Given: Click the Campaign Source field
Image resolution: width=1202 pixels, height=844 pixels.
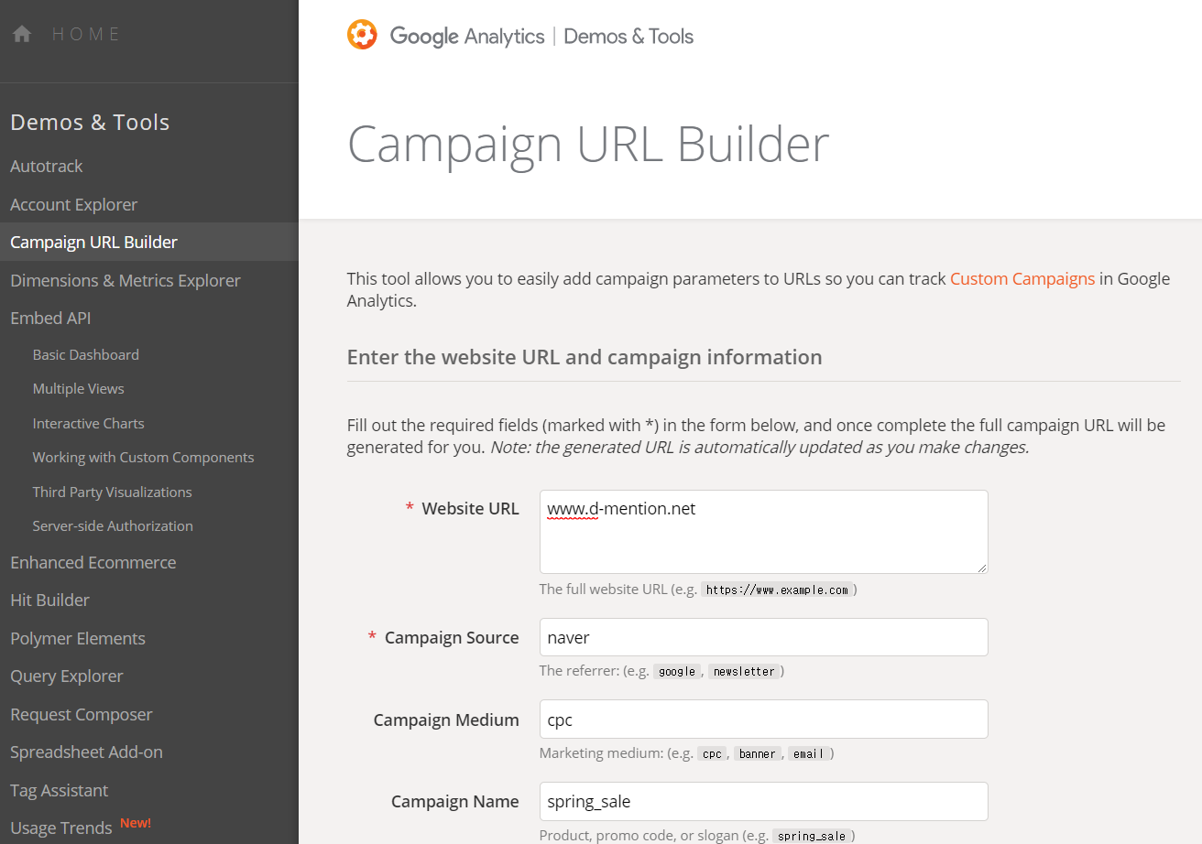Looking at the screenshot, I should 764,637.
